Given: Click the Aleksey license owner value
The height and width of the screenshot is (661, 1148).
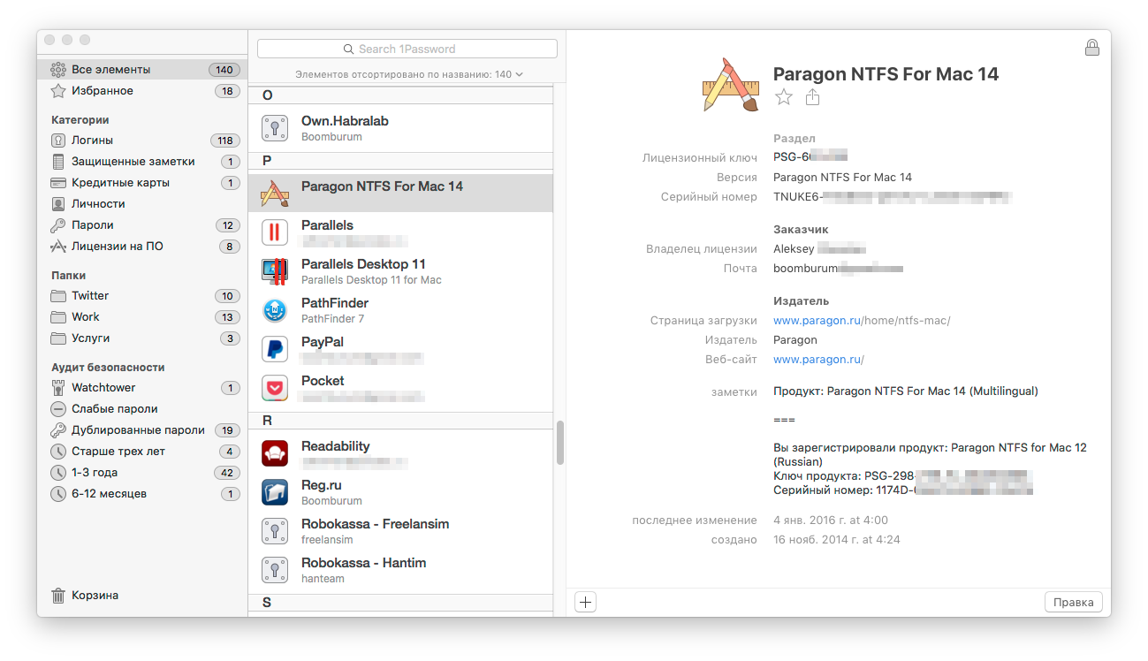Looking at the screenshot, I should coord(819,249).
